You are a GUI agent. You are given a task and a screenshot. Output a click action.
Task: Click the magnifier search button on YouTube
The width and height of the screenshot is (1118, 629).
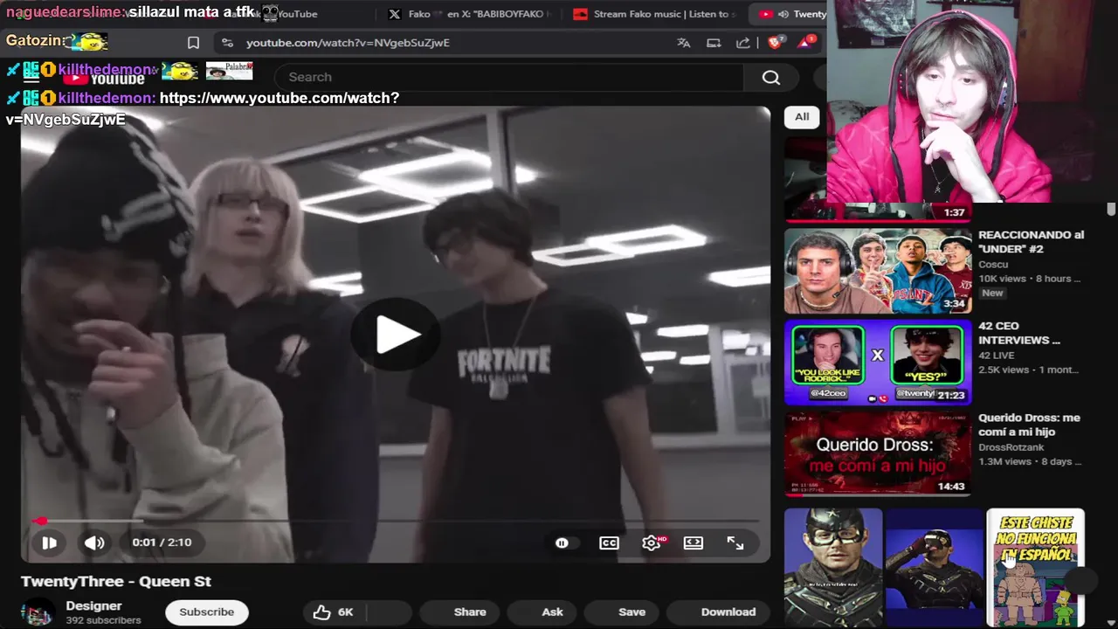click(770, 77)
